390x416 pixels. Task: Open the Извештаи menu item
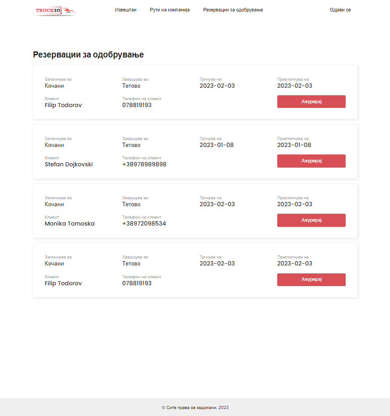click(125, 10)
